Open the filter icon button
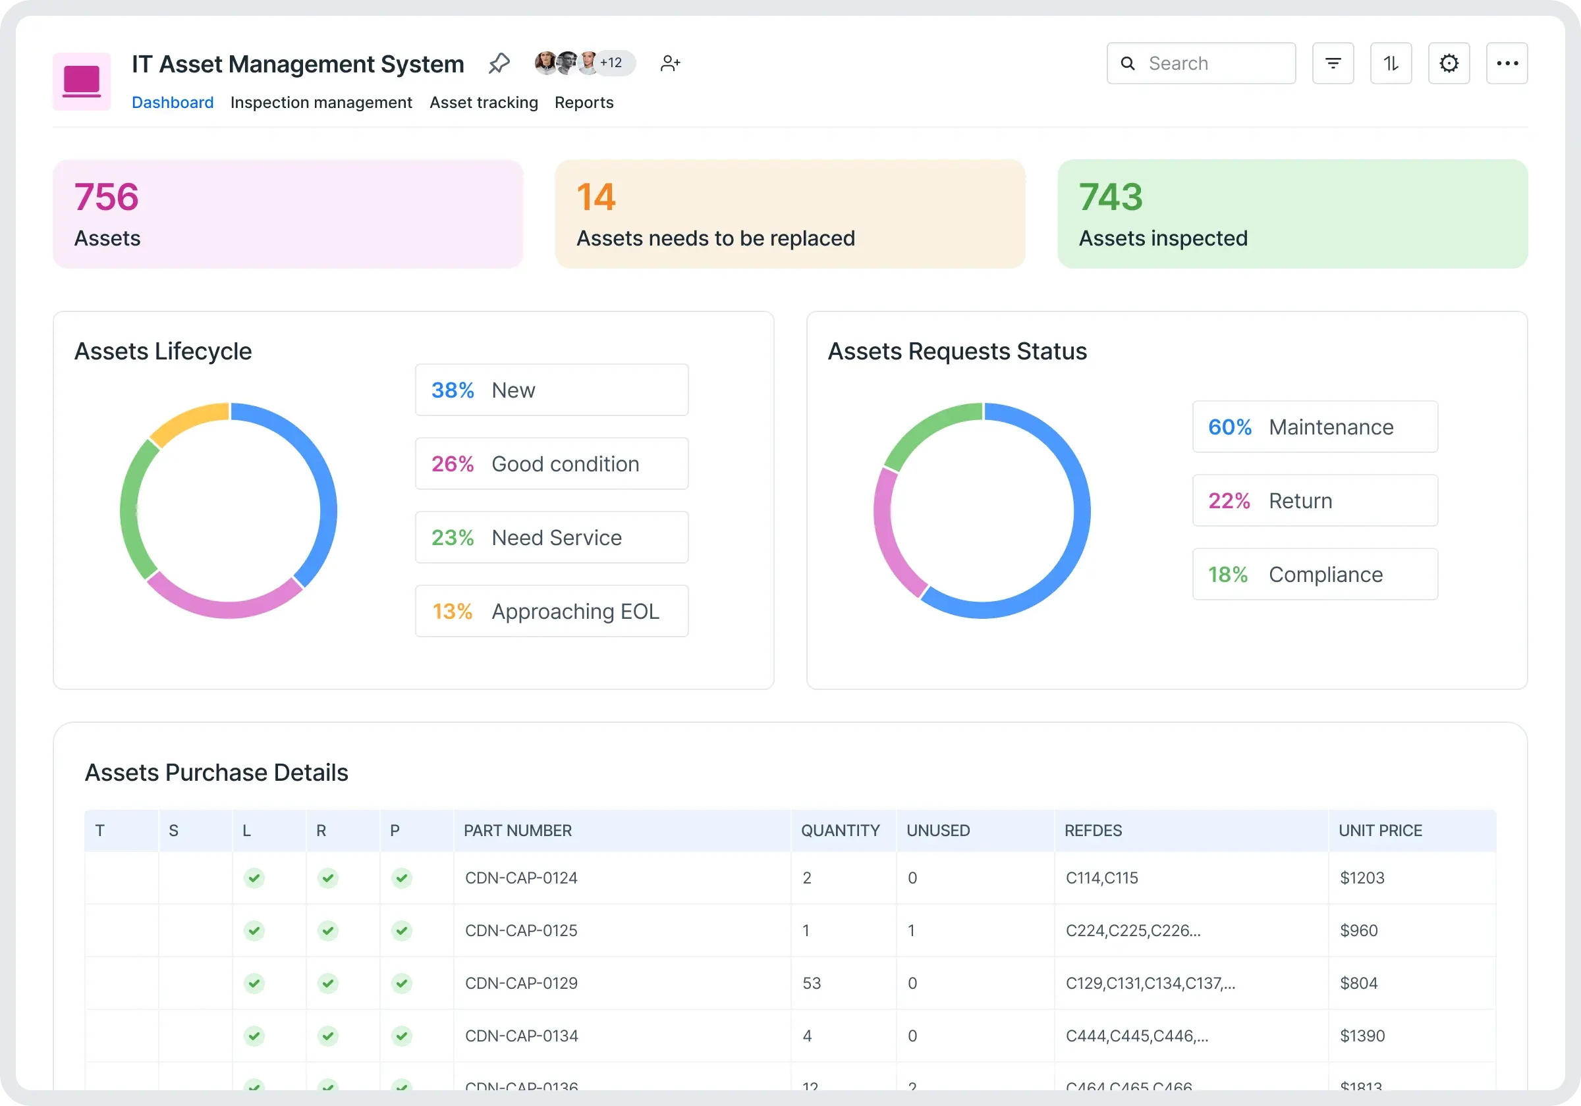The height and width of the screenshot is (1106, 1581). [1333, 63]
